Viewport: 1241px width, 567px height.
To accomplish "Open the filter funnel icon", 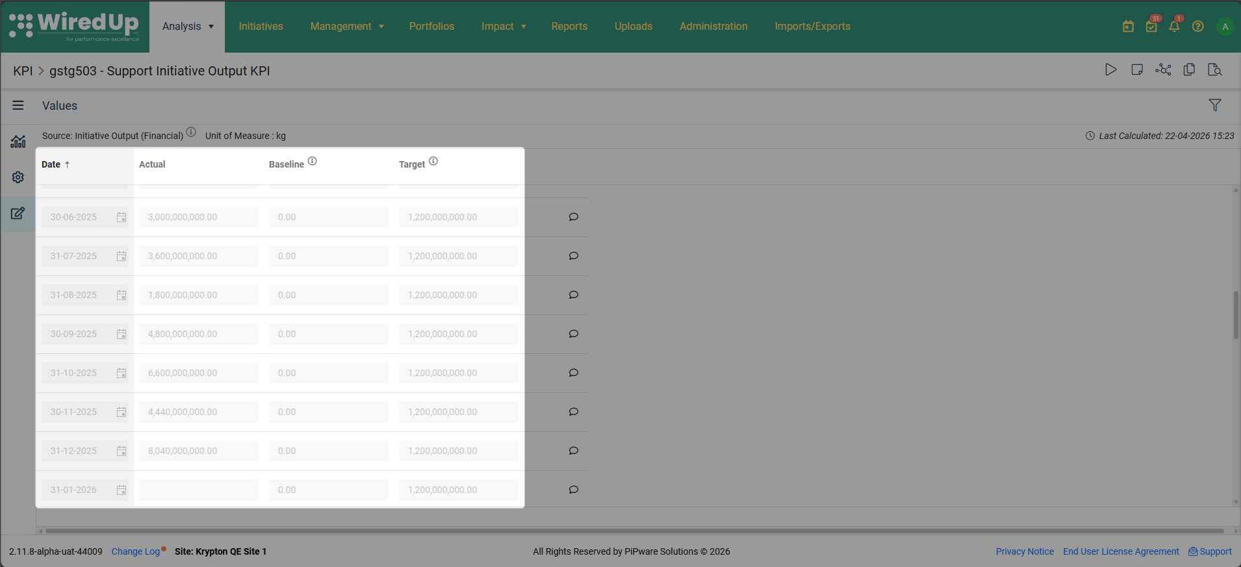I will pos(1215,105).
